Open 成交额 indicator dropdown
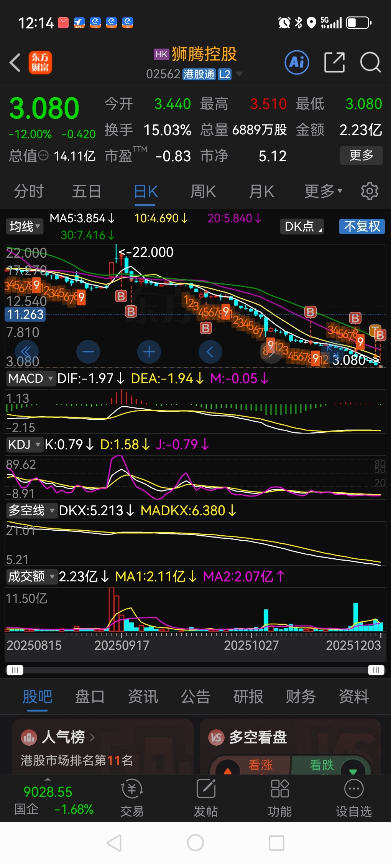The width and height of the screenshot is (391, 864). pyautogui.click(x=31, y=576)
